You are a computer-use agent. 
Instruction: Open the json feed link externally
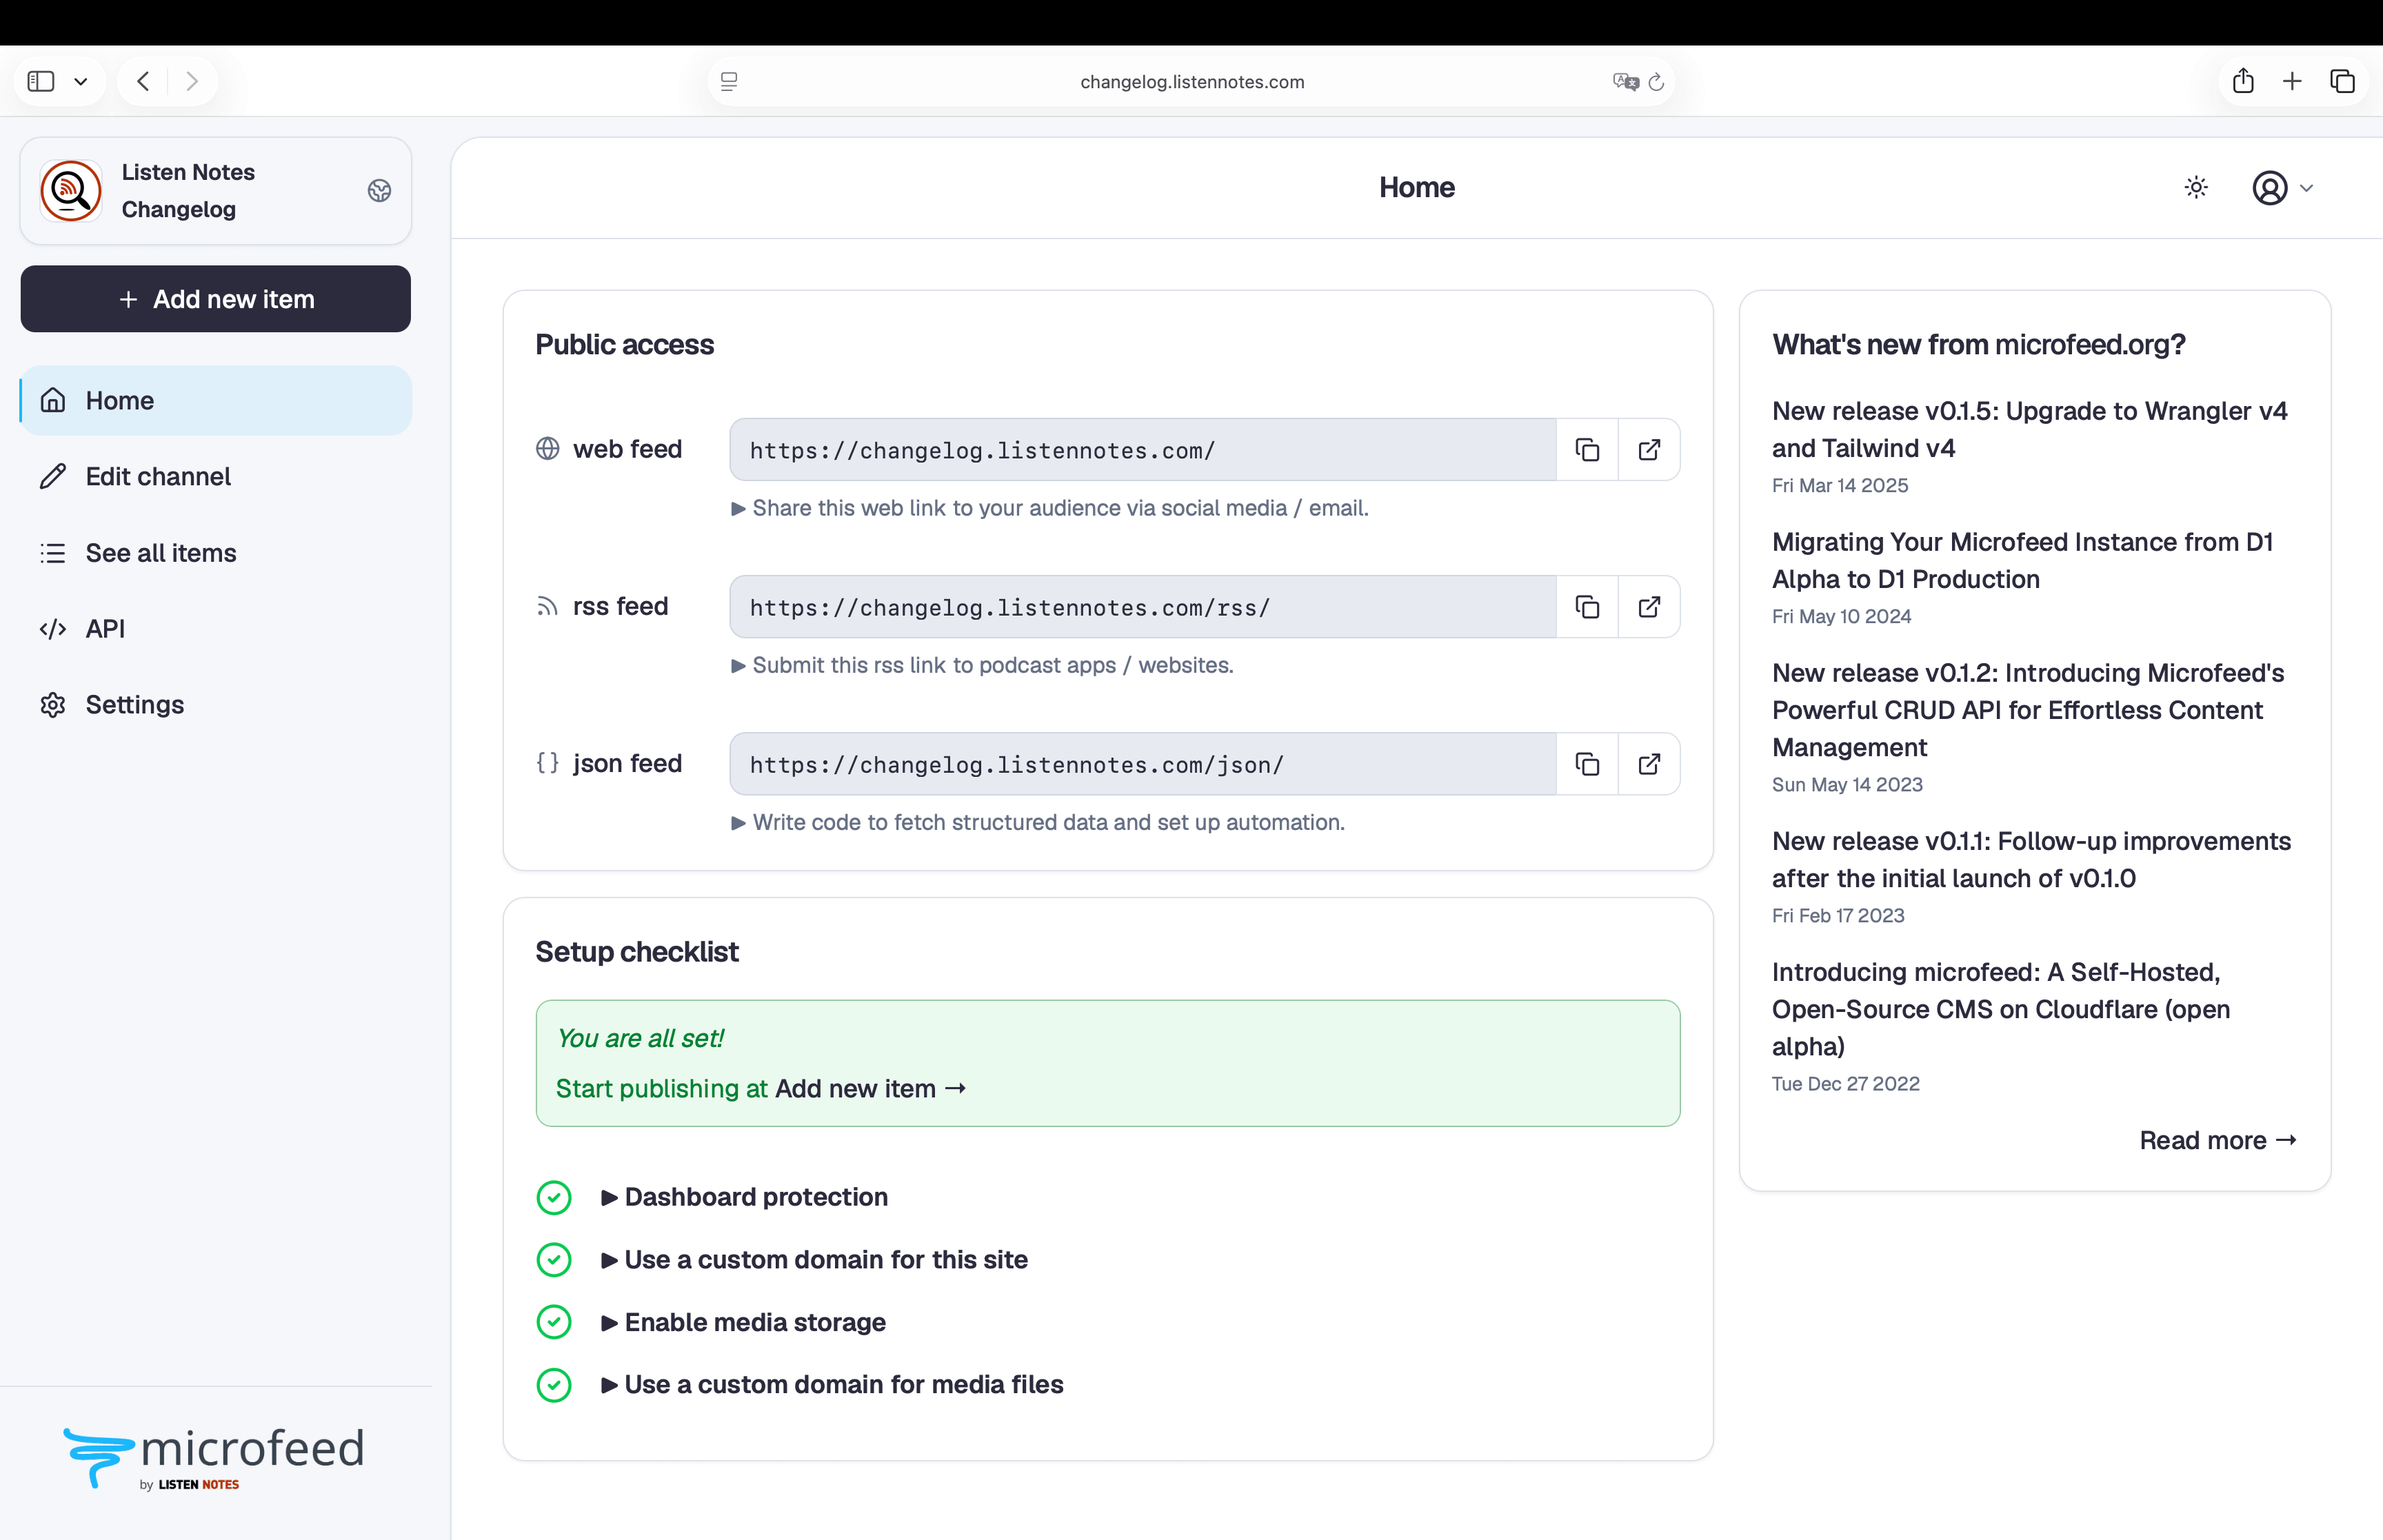(1649, 764)
